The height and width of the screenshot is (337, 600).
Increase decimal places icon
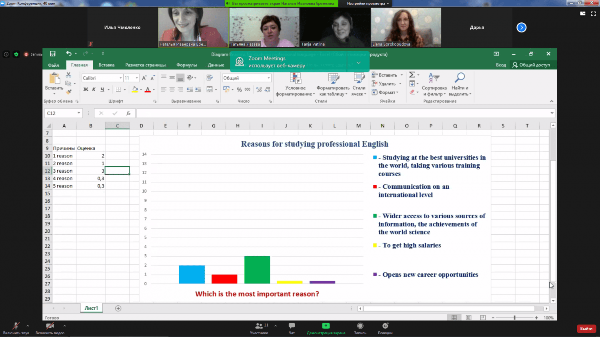tap(259, 90)
